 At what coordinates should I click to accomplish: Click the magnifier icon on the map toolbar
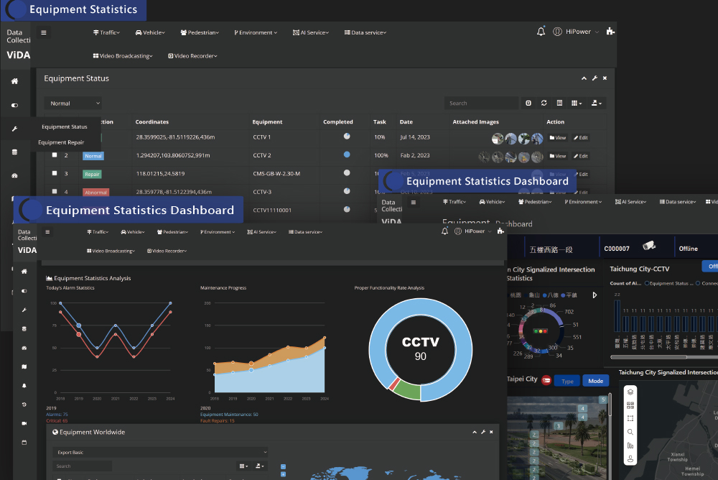tap(630, 432)
